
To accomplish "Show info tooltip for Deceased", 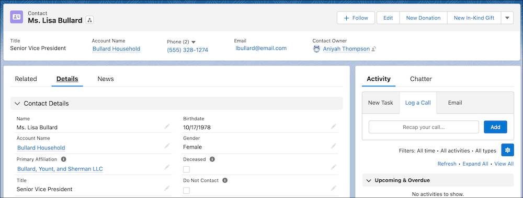I will [212, 159].
